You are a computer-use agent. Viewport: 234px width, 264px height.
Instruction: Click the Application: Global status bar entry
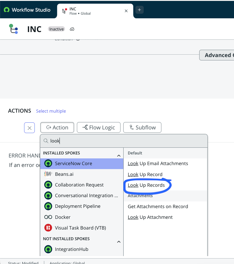pos(67,263)
